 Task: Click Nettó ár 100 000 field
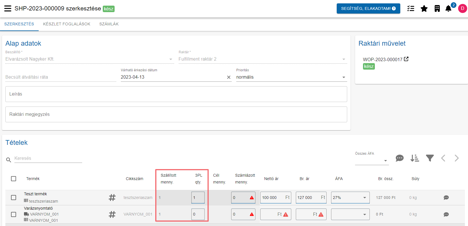275,198
